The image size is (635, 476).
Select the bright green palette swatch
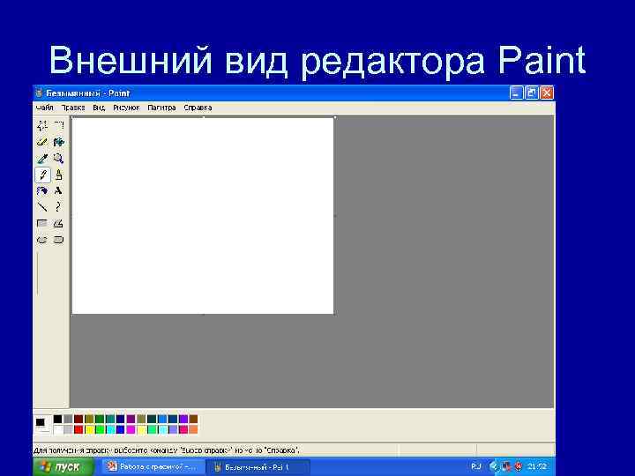point(100,429)
